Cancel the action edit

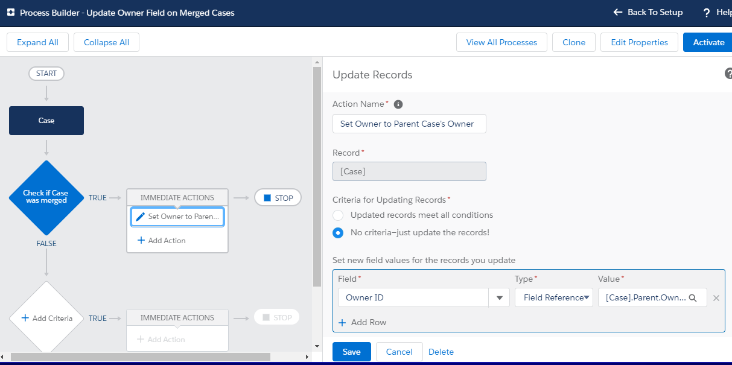tap(399, 352)
